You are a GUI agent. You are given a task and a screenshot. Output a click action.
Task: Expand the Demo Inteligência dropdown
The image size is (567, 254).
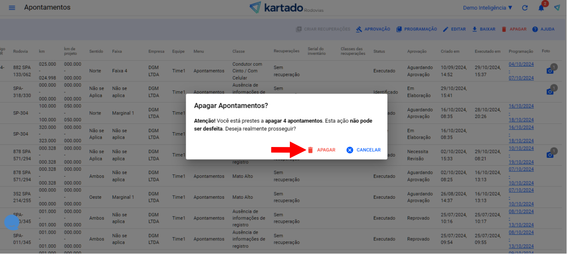tap(487, 8)
